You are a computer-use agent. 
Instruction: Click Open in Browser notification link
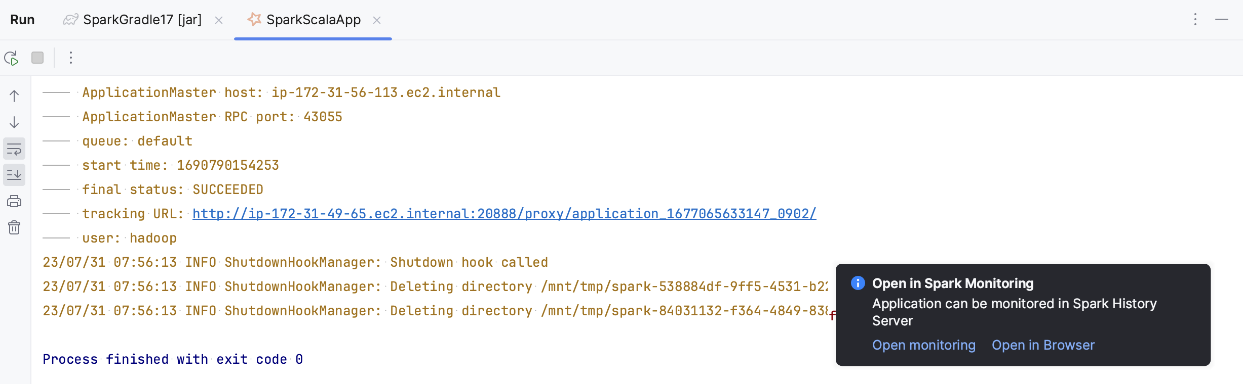pos(1043,345)
